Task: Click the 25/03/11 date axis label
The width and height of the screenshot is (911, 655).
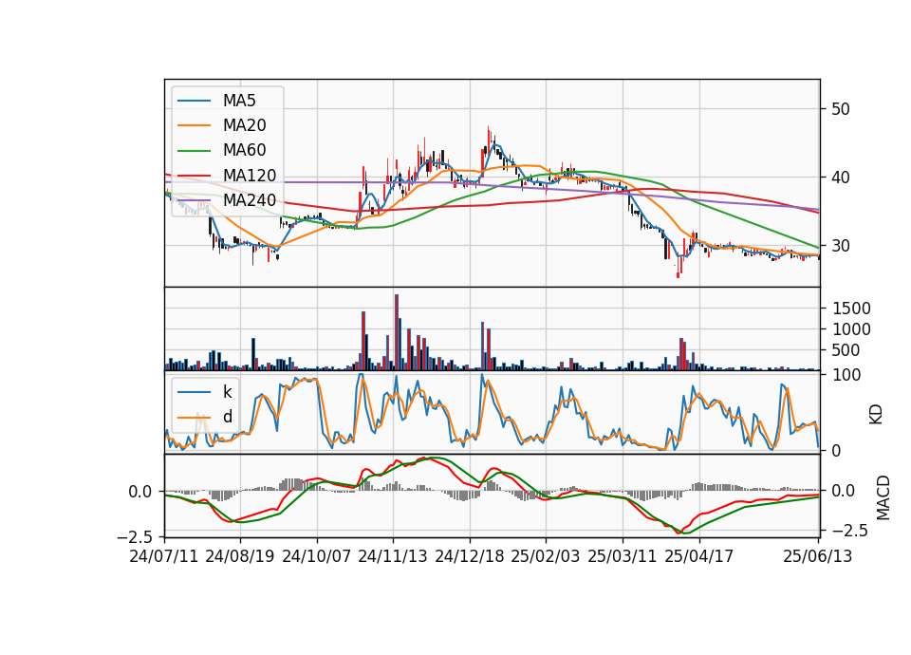Action: [x=623, y=556]
